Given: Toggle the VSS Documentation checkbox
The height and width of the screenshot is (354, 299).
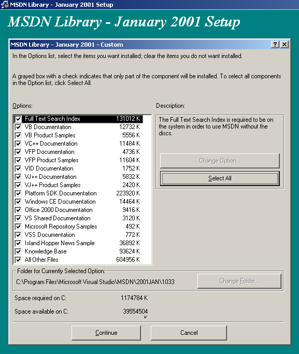Looking at the screenshot, I should (18, 235).
